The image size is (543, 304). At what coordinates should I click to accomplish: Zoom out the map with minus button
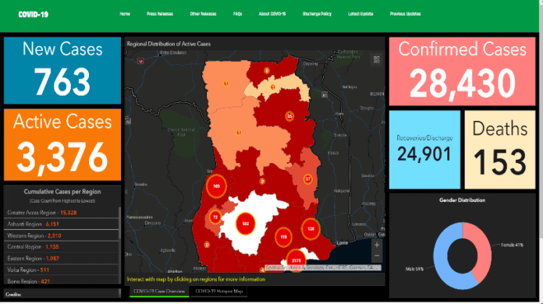377,256
